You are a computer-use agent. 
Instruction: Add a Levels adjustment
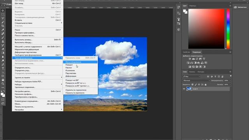coord(193,59)
